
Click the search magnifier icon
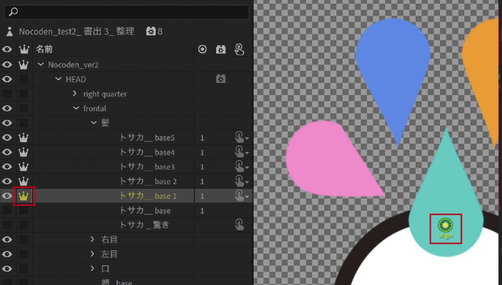point(13,12)
